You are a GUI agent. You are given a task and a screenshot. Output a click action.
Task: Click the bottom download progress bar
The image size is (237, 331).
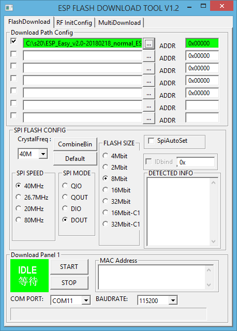coord(108,314)
